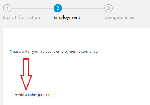Open the Basic Information step

point(21,17)
